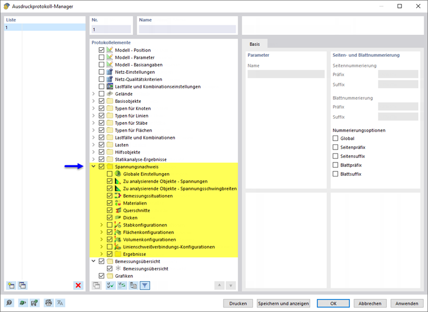Click the uncheck all elements icon
The height and width of the screenshot is (312, 428).
tap(122, 285)
